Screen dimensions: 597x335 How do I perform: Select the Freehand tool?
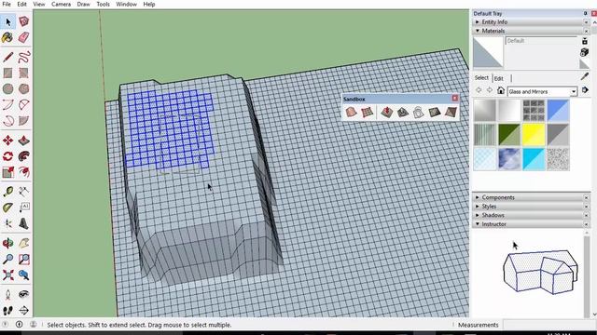24,57
